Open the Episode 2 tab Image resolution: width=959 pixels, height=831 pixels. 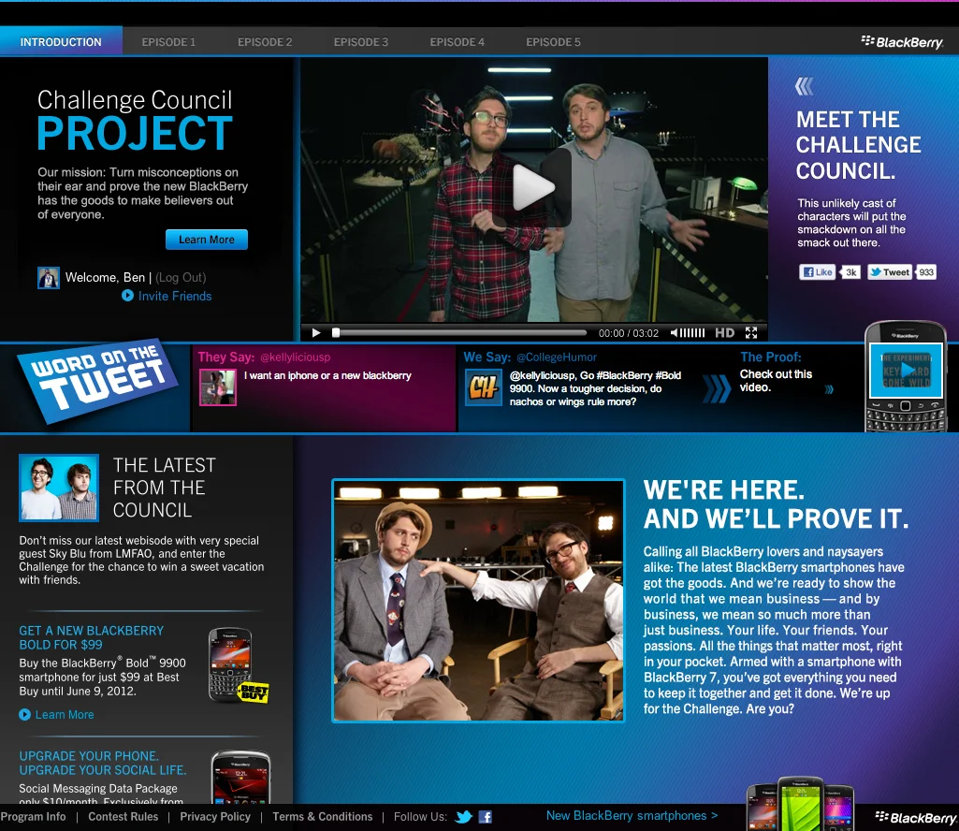pyautogui.click(x=265, y=41)
